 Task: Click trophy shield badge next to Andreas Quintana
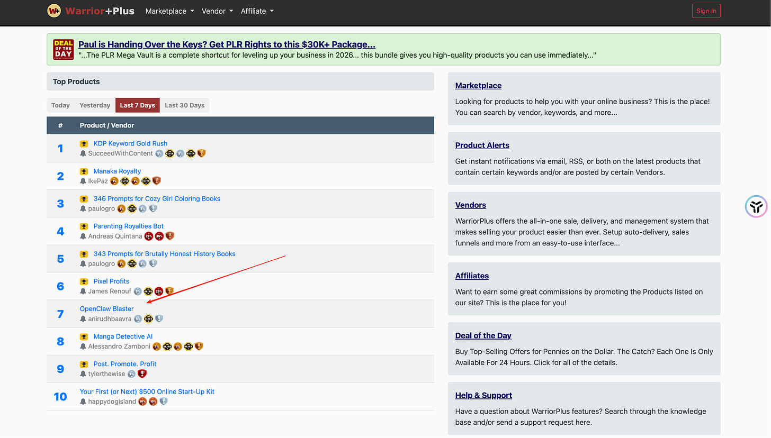tap(169, 236)
